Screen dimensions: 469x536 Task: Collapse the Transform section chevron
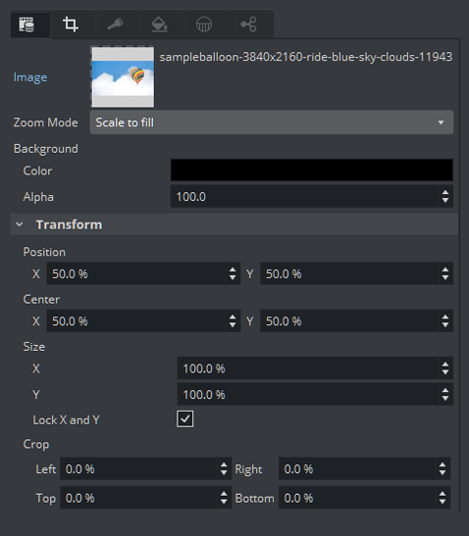(20, 224)
